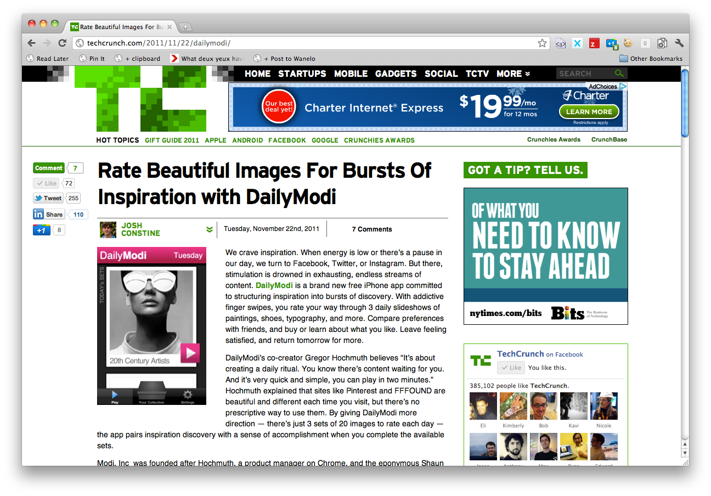
Task: Expand Josh Constine's author details chevron
Action: 209,229
